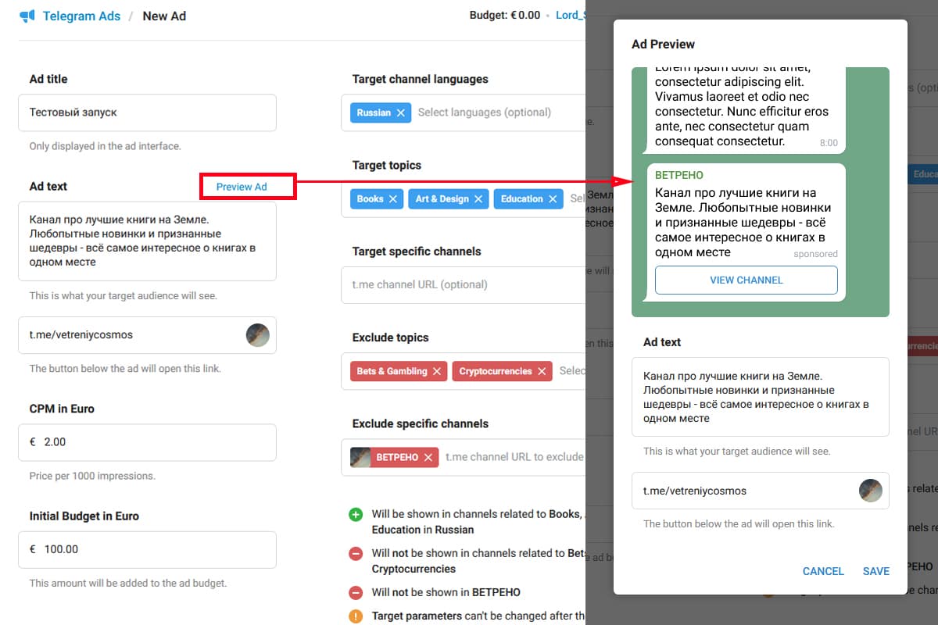
Task: Open the Target channel languages selector
Action: (492, 112)
